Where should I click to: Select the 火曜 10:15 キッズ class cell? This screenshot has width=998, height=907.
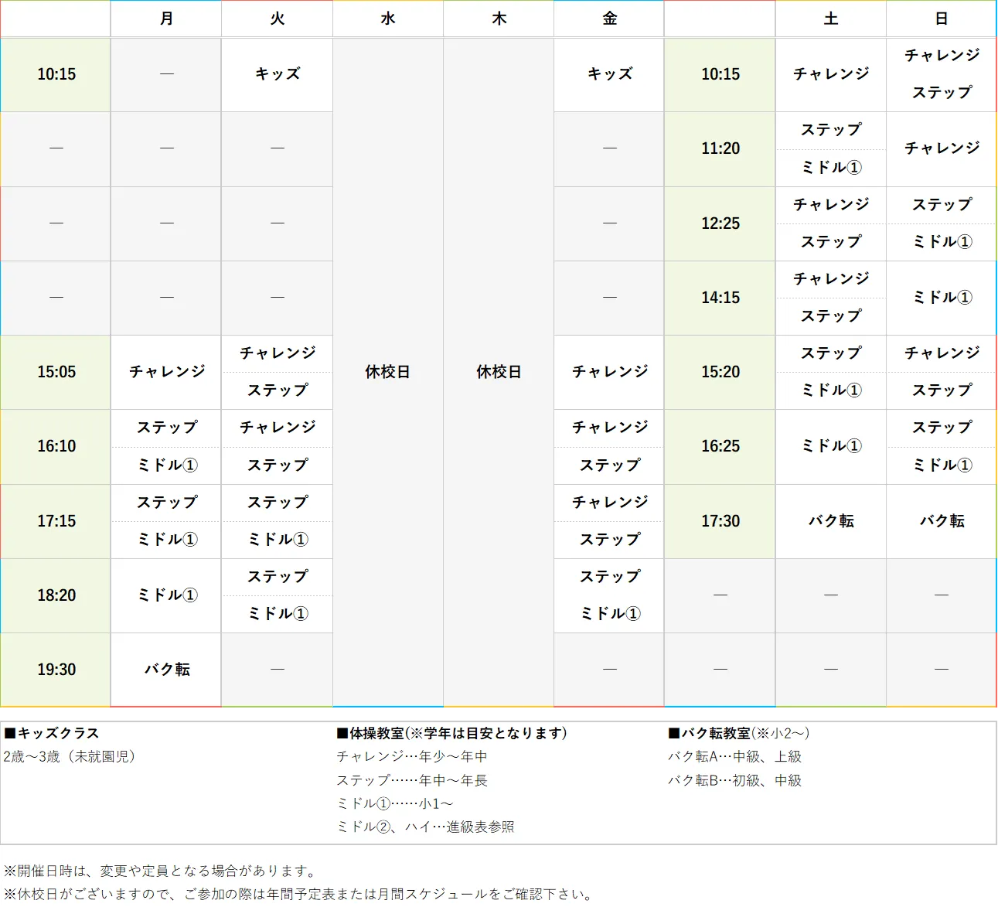pos(277,75)
